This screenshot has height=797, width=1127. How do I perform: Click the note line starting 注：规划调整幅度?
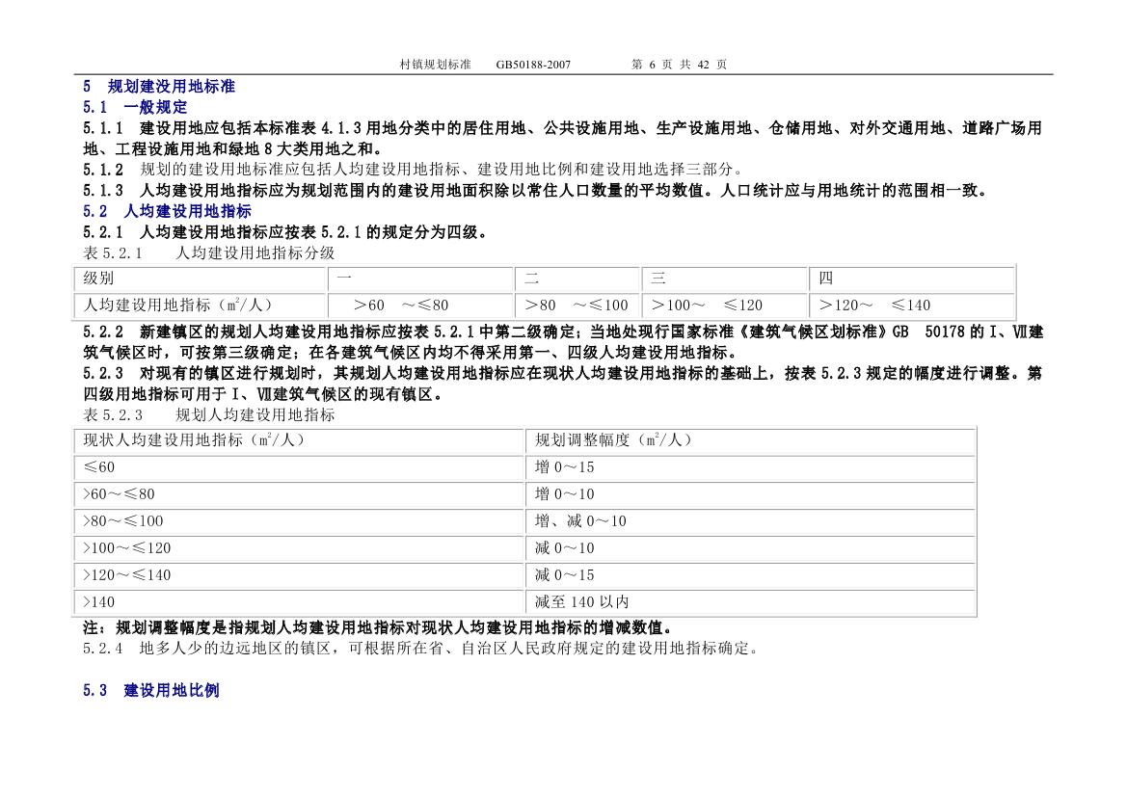coord(380,628)
